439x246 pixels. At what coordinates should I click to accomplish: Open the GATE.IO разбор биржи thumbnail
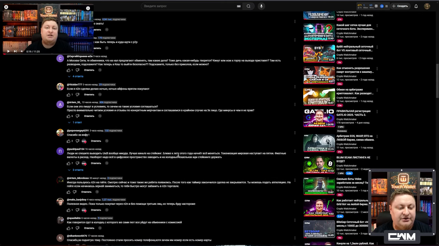point(319,118)
